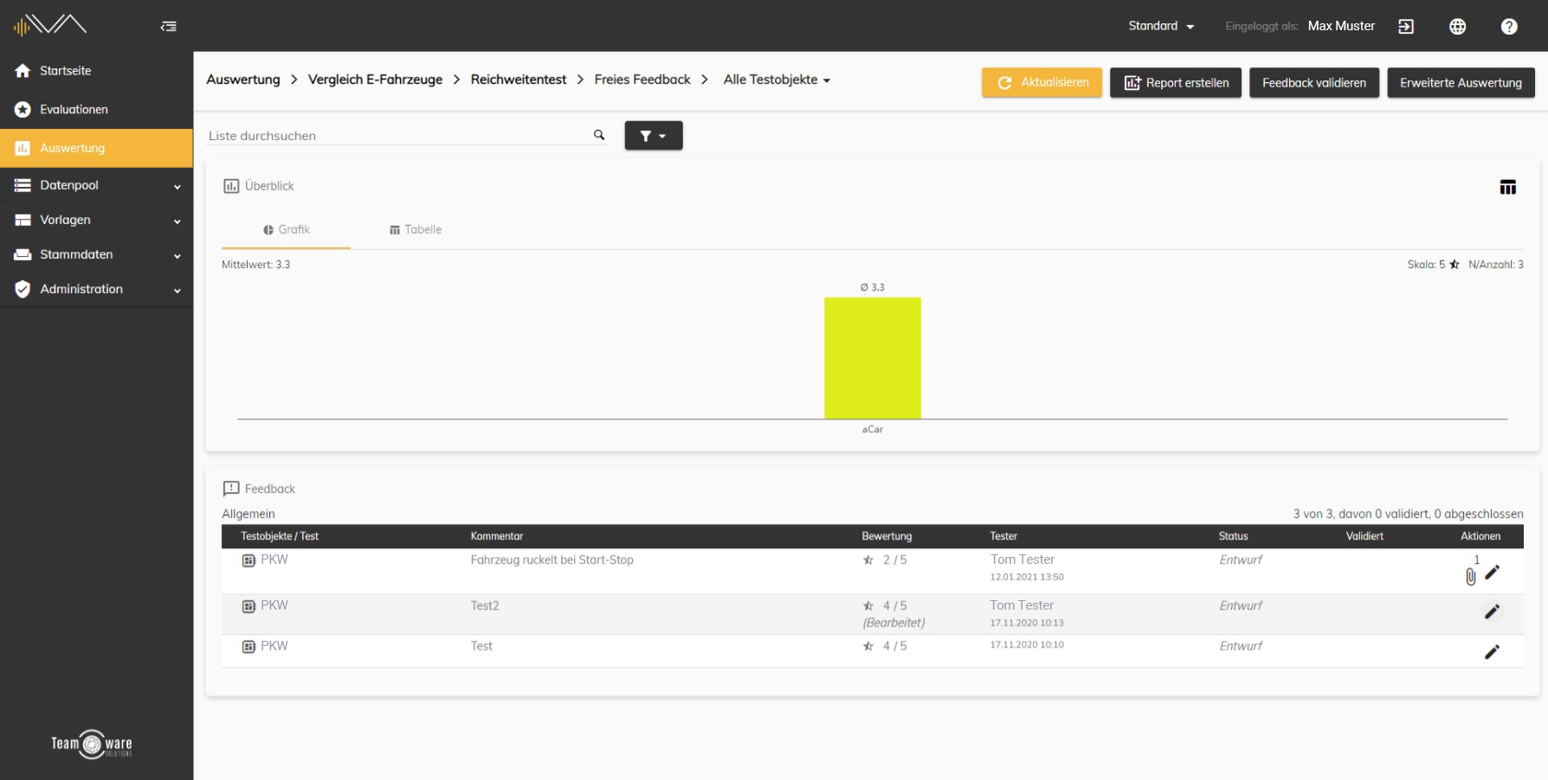This screenshot has width=1548, height=780.
Task: Expand the Vorlagen menu
Action: (96, 220)
